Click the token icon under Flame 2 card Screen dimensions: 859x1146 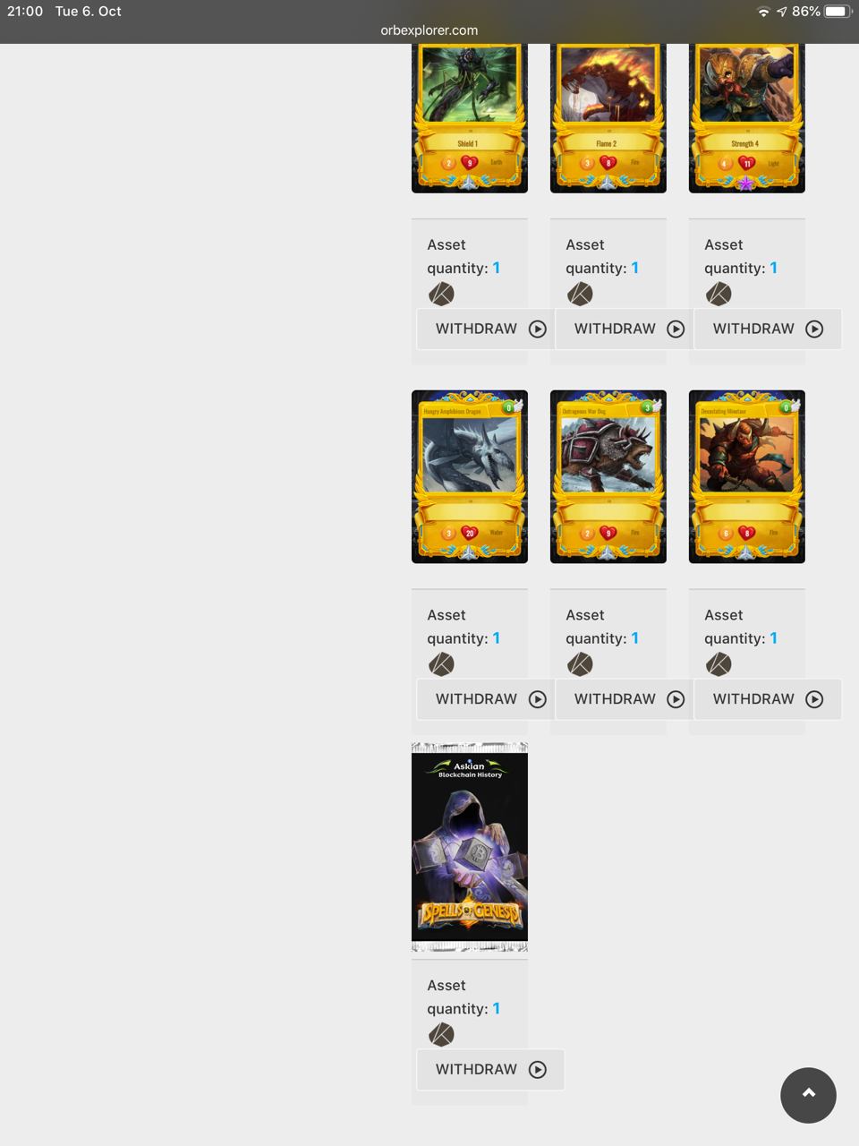(x=580, y=294)
